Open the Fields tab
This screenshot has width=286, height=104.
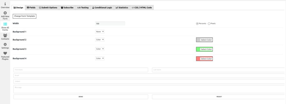(31, 7)
